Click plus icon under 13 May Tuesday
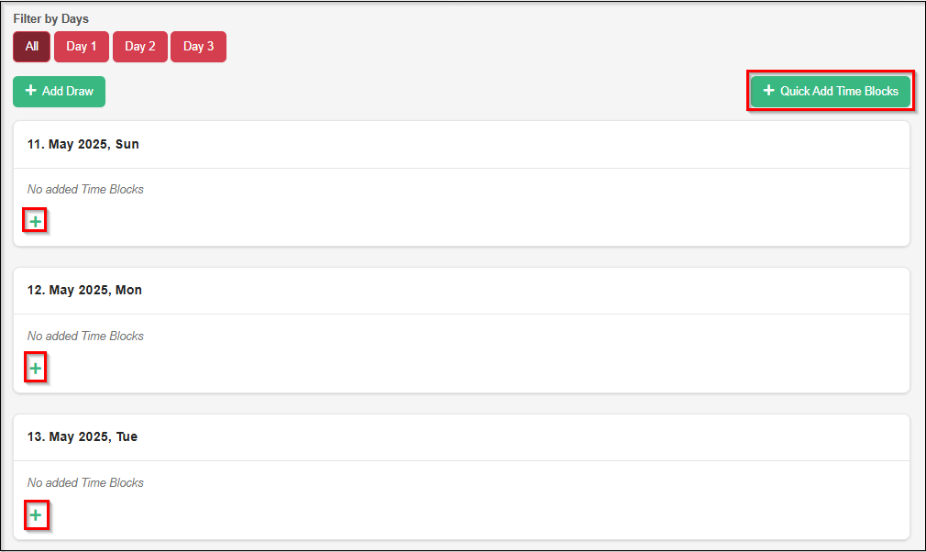This screenshot has width=926, height=552. point(35,515)
